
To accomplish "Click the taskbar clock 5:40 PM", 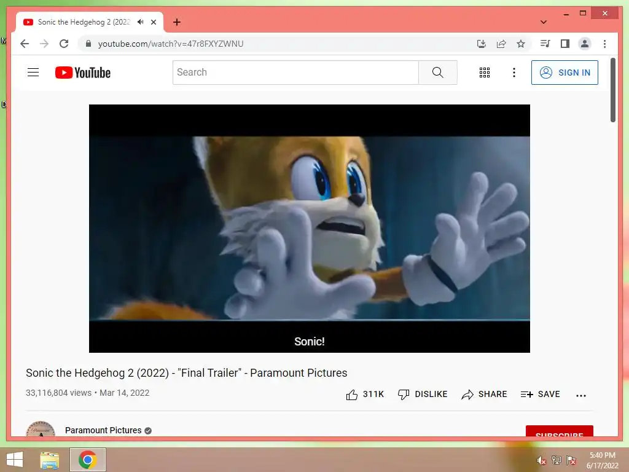I will tap(602, 455).
